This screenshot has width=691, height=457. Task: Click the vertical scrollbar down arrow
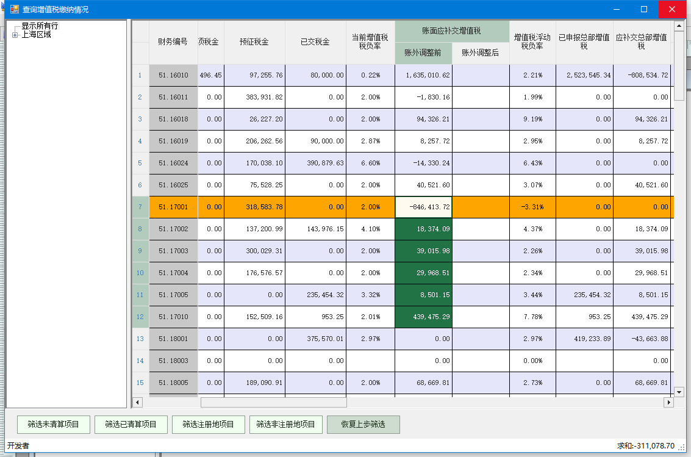click(x=679, y=392)
